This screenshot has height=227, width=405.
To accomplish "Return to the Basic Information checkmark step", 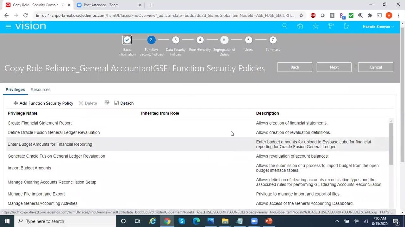I will [127, 40].
